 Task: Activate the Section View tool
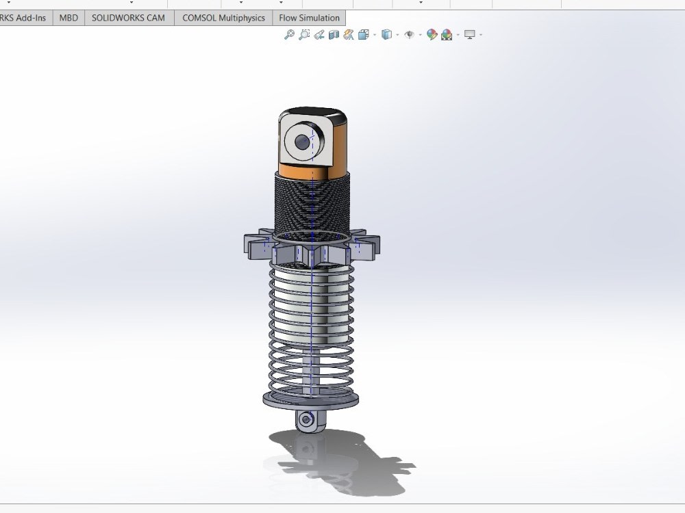point(334,34)
